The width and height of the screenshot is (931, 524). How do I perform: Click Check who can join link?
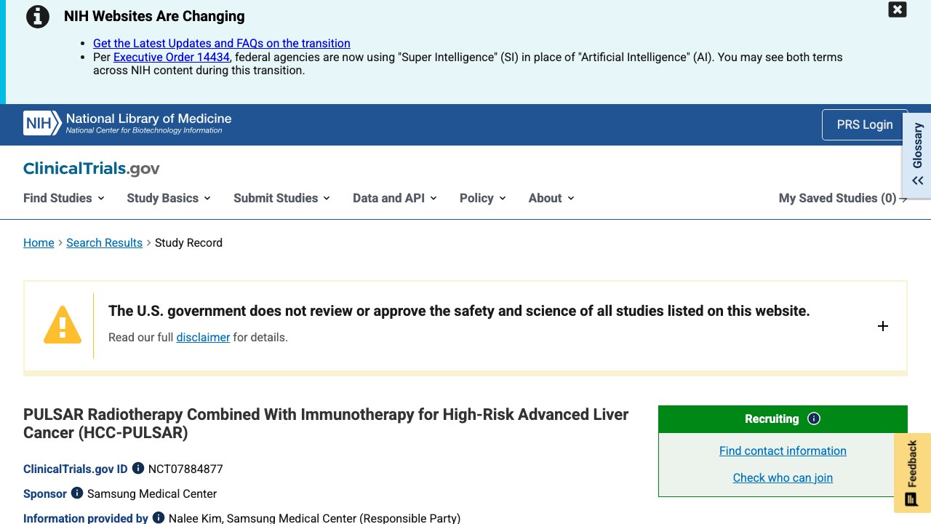point(783,478)
